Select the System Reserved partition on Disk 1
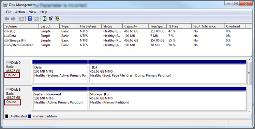 60,99
